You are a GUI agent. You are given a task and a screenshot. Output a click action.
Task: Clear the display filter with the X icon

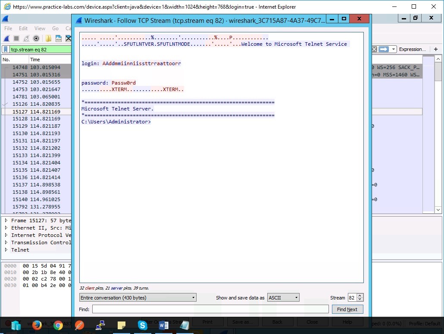pos(374,49)
